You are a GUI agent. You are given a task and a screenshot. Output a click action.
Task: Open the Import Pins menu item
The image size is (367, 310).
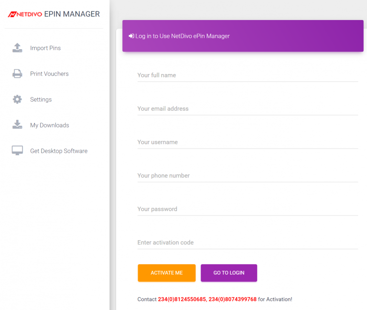pos(45,48)
